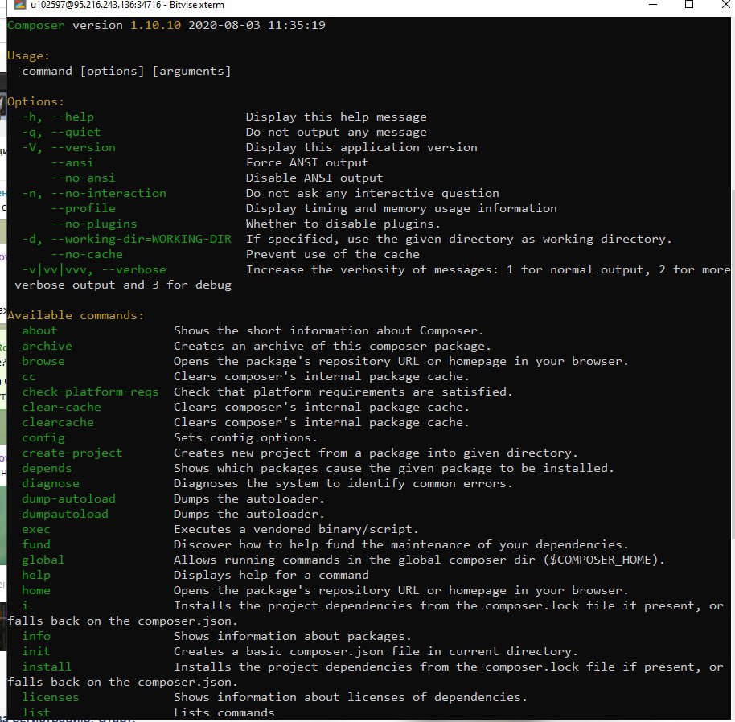Click the '--ansi' option text

(x=72, y=163)
